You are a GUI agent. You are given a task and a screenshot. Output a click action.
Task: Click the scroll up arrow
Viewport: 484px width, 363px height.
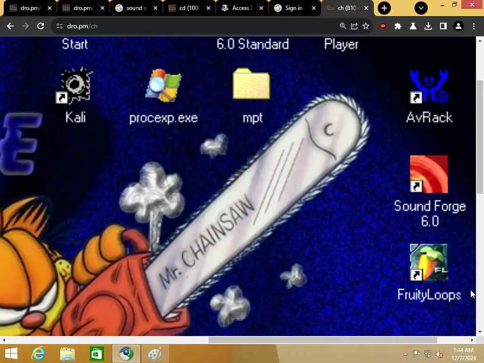tap(480, 41)
